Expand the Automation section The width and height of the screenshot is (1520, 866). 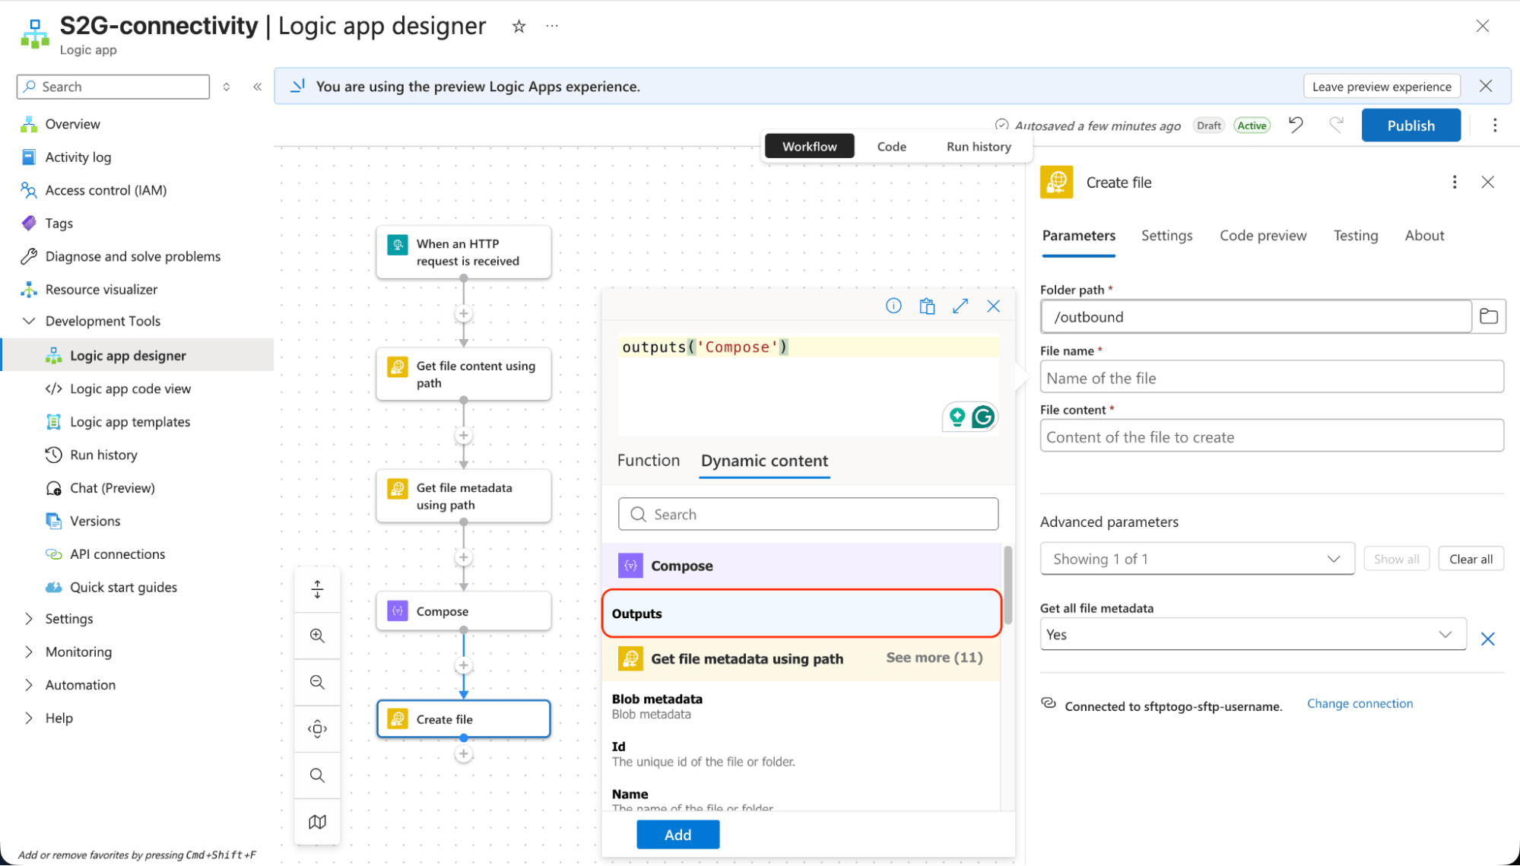29,685
